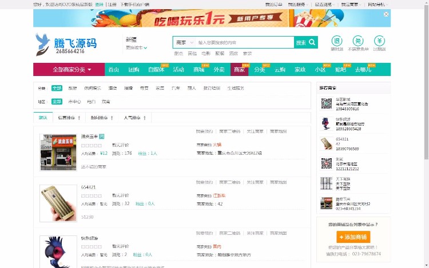The width and height of the screenshot is (429, 268).
Task: Expand 我的服务 top menu
Action: click(297, 5)
